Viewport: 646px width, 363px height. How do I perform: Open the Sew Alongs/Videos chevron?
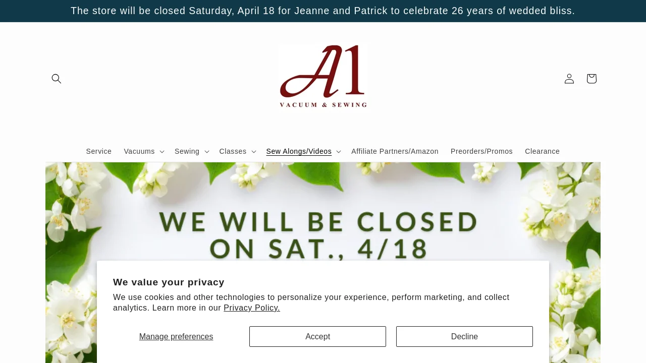pos(338,152)
